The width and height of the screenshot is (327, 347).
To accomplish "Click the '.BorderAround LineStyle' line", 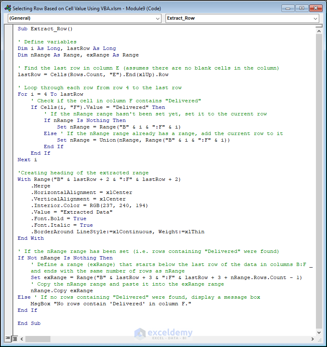I will tap(118, 232).
